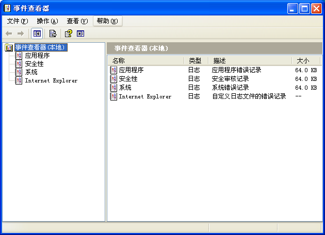The width and height of the screenshot is (325, 235).
Task: Click the Forward arrow toolbar icon
Action: pos(21,33)
